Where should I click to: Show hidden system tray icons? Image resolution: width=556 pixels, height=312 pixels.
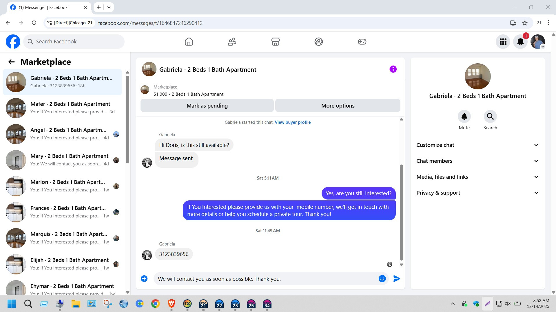click(453, 304)
